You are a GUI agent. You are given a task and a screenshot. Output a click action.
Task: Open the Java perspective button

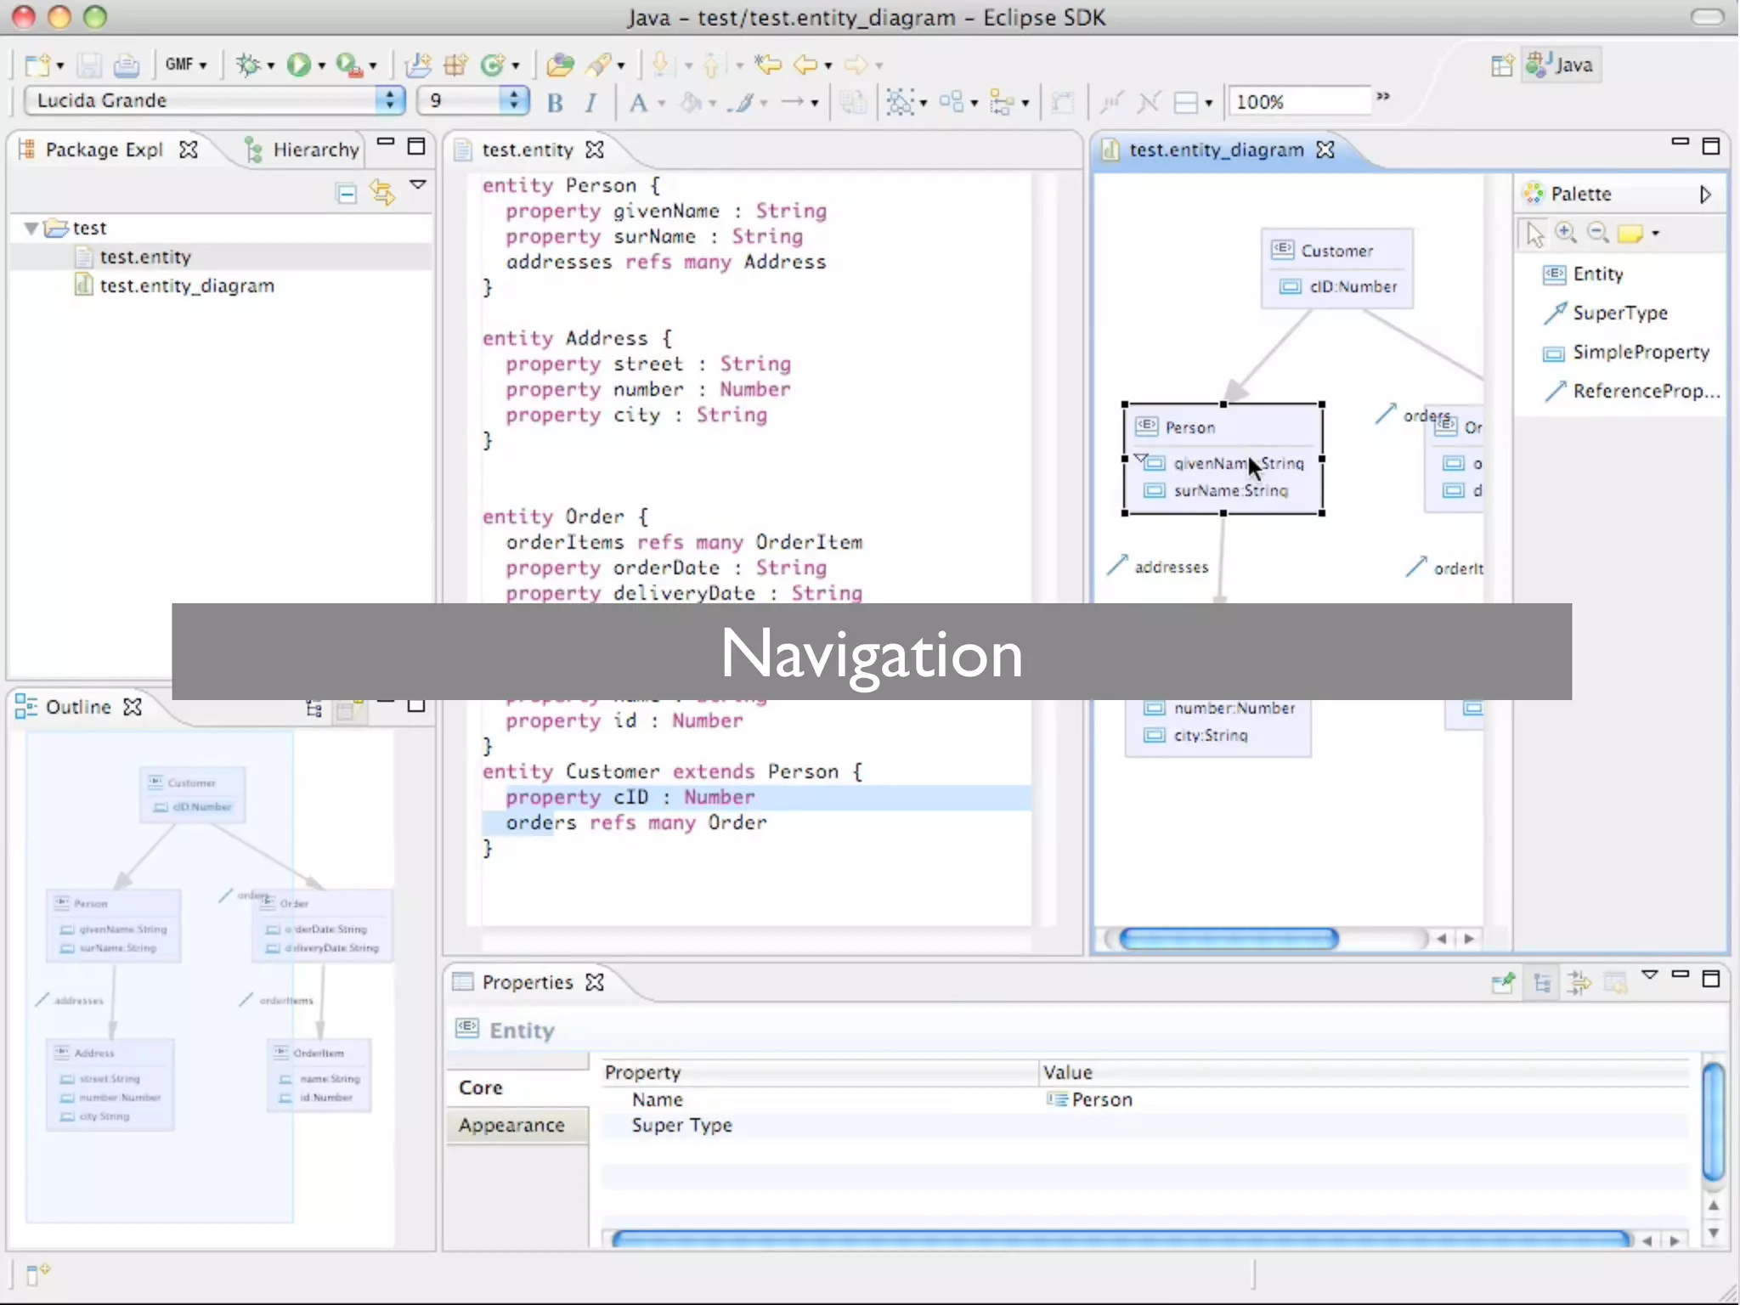pos(1562,65)
